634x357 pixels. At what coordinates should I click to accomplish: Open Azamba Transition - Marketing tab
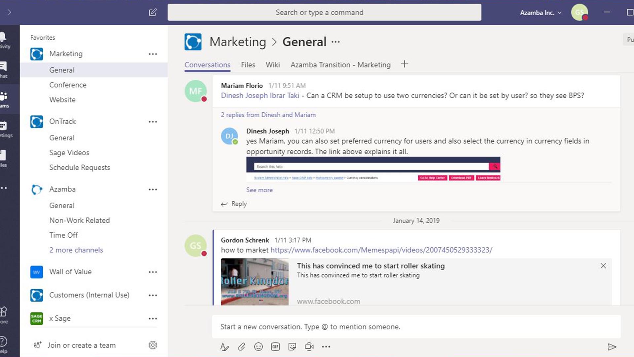340,65
